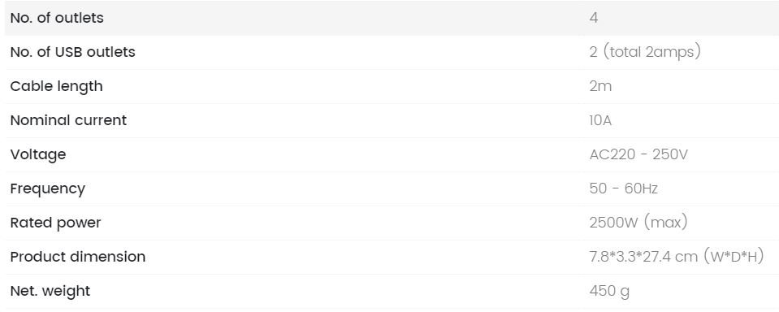Viewport: 779px width, 312px height.
Task: Select the 10A current value
Action: [x=600, y=121]
